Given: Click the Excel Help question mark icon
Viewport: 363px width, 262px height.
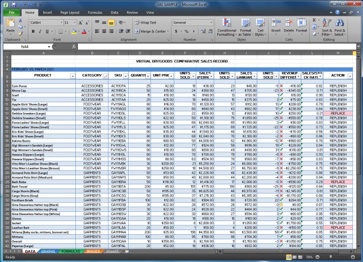Looking at the screenshot, I should coord(338,12).
